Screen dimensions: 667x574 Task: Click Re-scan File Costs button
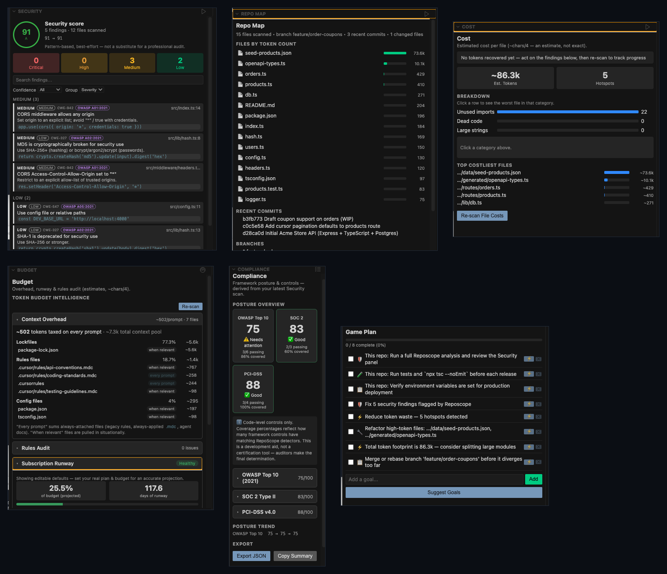[482, 216]
